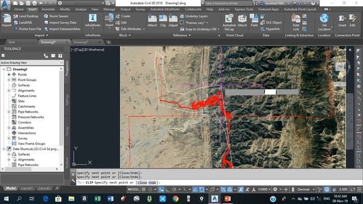
Task: Insert an OLE Object
Action: [271, 23]
